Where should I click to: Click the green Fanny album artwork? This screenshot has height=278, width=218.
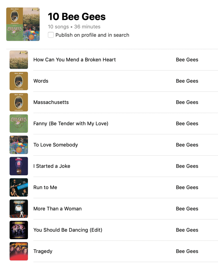(19, 124)
